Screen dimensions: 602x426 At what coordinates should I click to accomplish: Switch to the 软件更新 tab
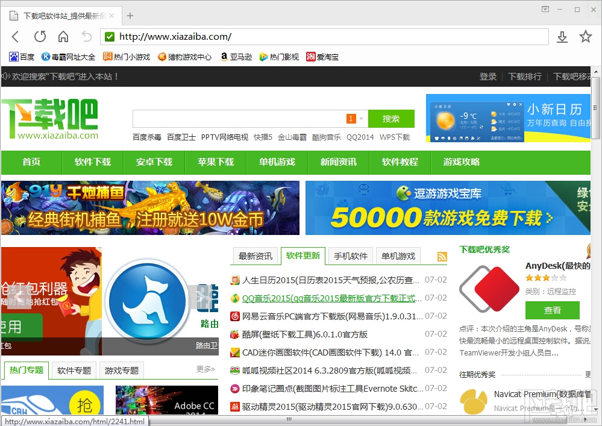[x=303, y=255]
